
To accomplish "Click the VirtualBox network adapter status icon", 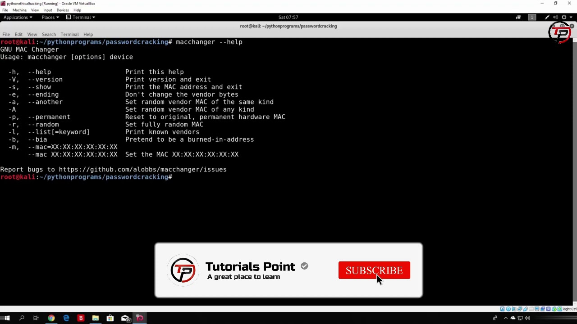I will pos(520,309).
